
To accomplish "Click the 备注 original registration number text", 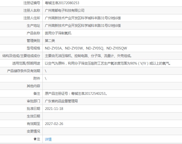I will point(76,93).
